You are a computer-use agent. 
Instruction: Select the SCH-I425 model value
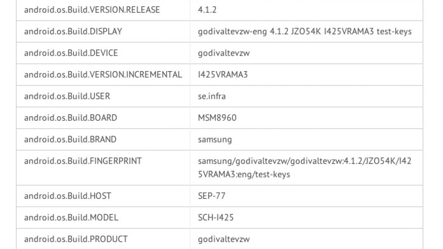[216, 218]
